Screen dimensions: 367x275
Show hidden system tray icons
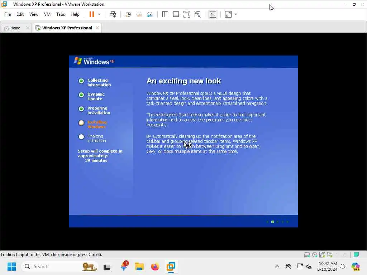click(277, 266)
